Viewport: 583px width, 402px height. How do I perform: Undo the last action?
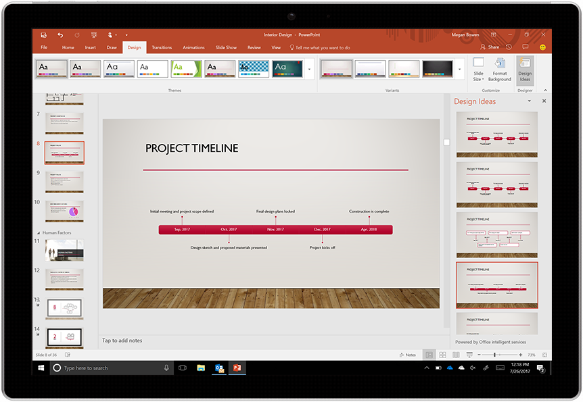click(x=60, y=34)
